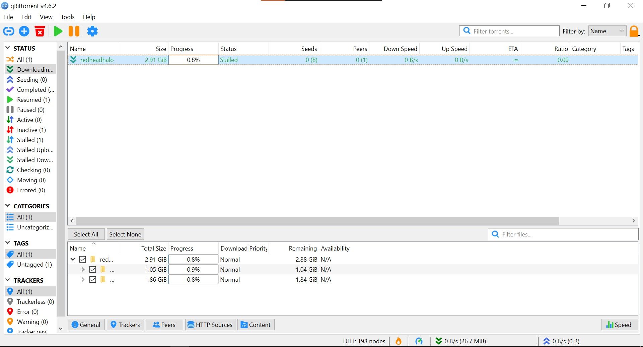Resume the torrent with green play icon
The image size is (643, 347).
point(58,31)
